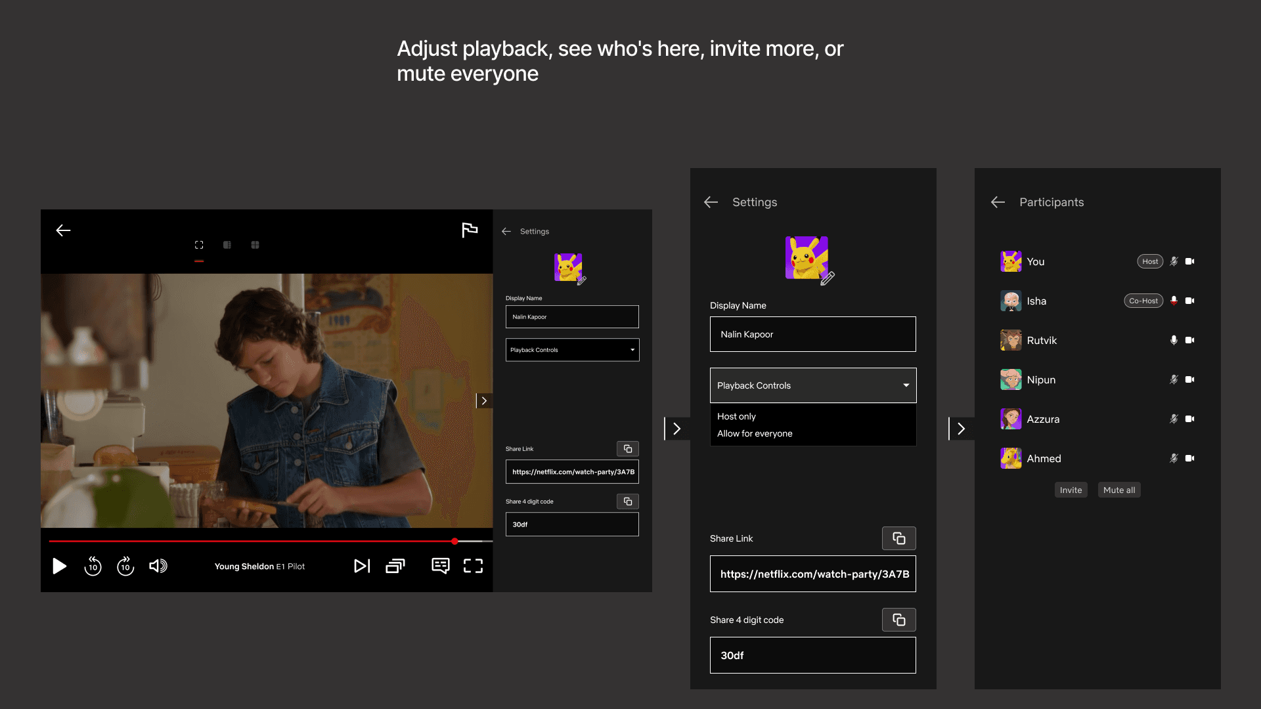Copy the large Share Link
The height and width of the screenshot is (709, 1261).
[898, 538]
